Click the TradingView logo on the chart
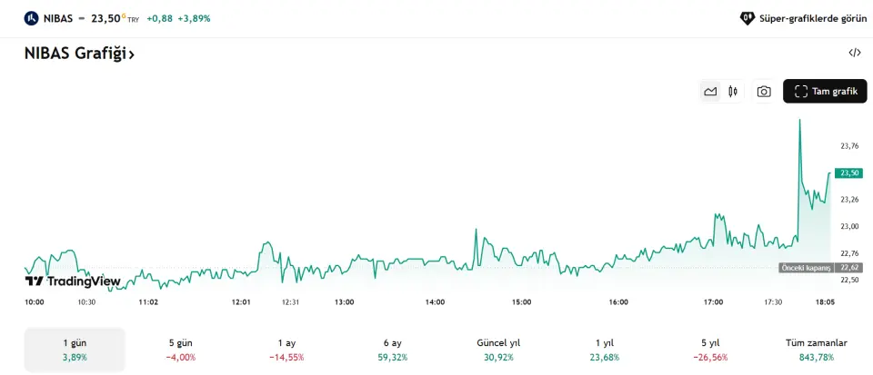The image size is (873, 375). pyautogui.click(x=73, y=281)
